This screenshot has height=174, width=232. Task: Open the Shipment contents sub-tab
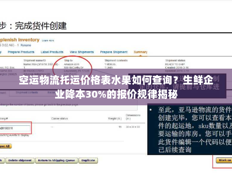tap(27, 93)
